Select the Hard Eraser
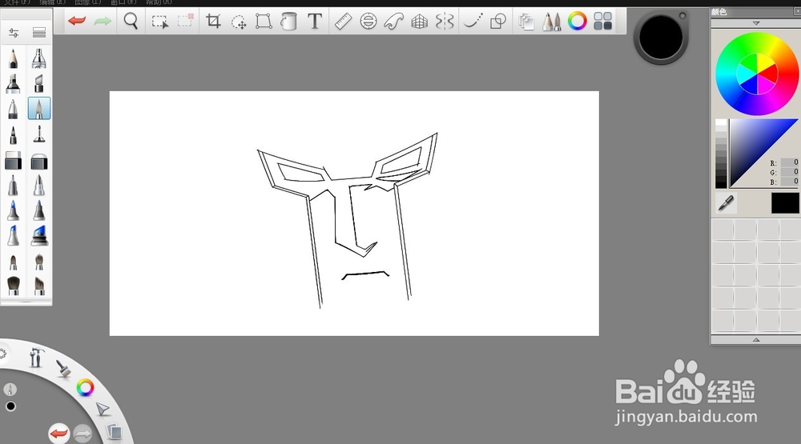The image size is (801, 444). pos(14,161)
